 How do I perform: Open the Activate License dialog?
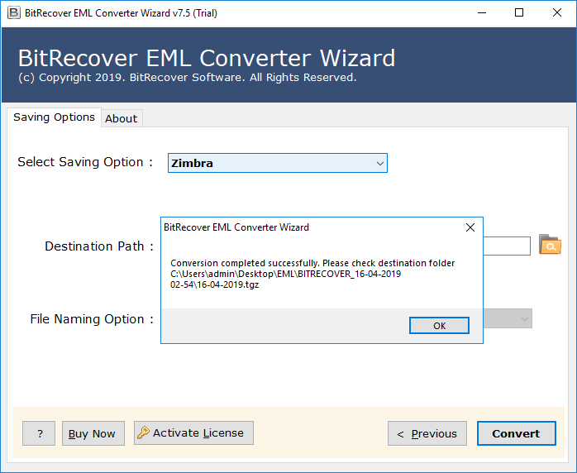[x=193, y=432]
